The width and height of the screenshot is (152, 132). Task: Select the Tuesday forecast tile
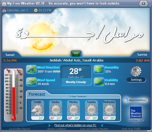coord(91,110)
